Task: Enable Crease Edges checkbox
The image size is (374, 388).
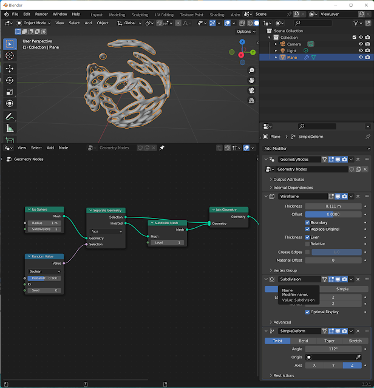Action: coord(307,252)
